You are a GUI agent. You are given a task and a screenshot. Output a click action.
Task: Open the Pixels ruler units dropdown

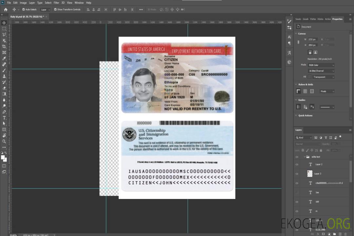(327, 91)
